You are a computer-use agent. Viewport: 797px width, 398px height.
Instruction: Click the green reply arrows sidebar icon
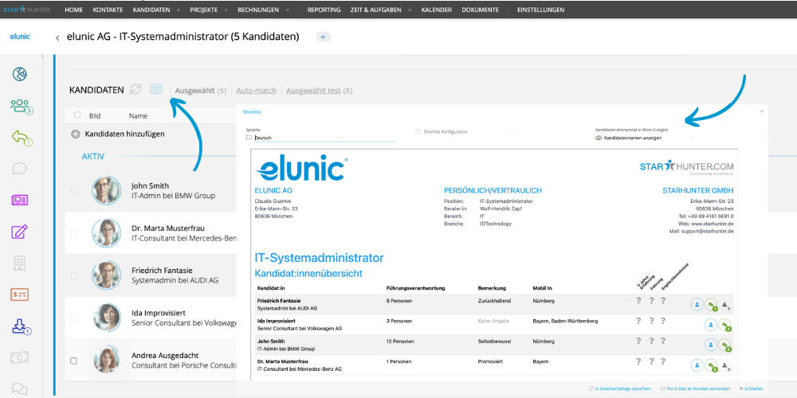21,138
